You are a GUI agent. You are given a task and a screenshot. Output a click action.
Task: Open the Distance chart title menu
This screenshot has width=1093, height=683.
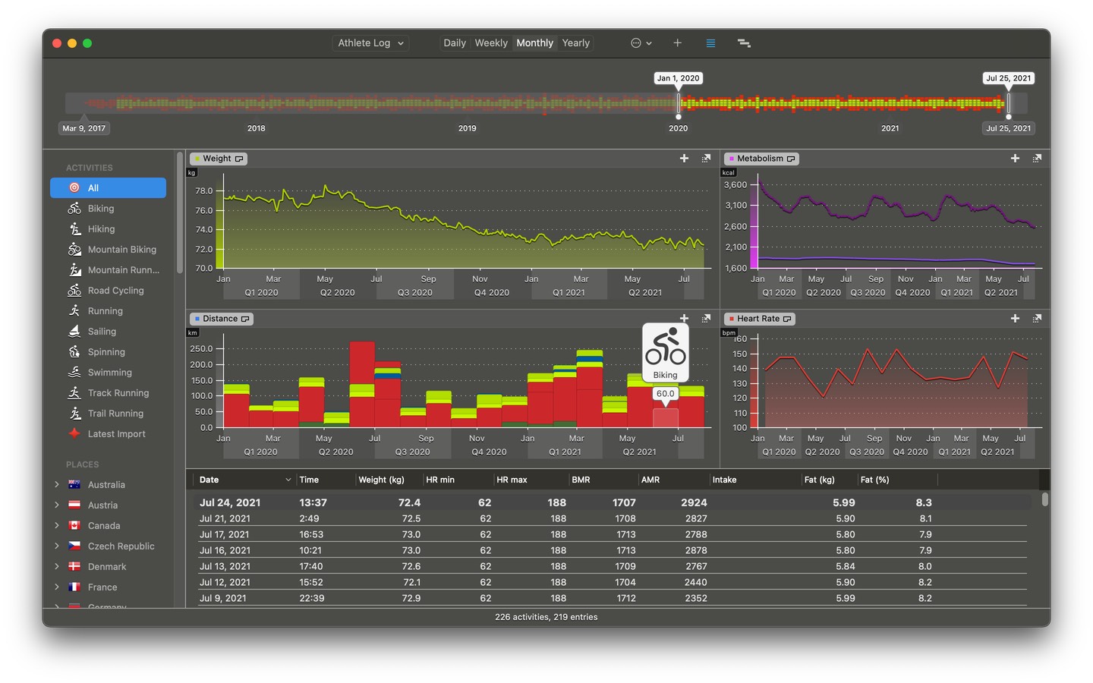coord(222,319)
